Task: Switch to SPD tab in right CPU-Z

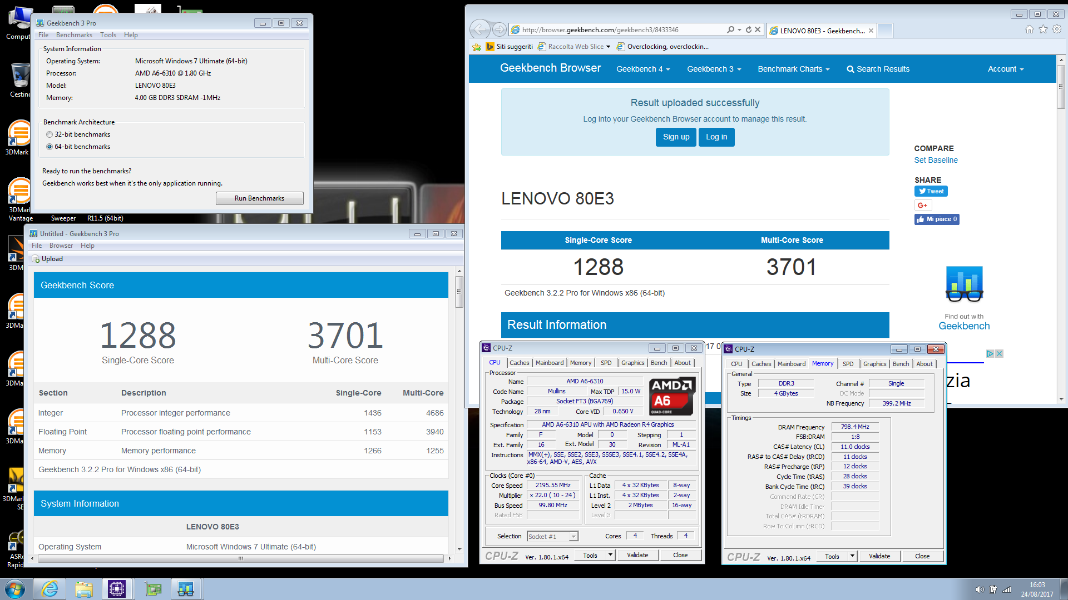Action: (848, 364)
